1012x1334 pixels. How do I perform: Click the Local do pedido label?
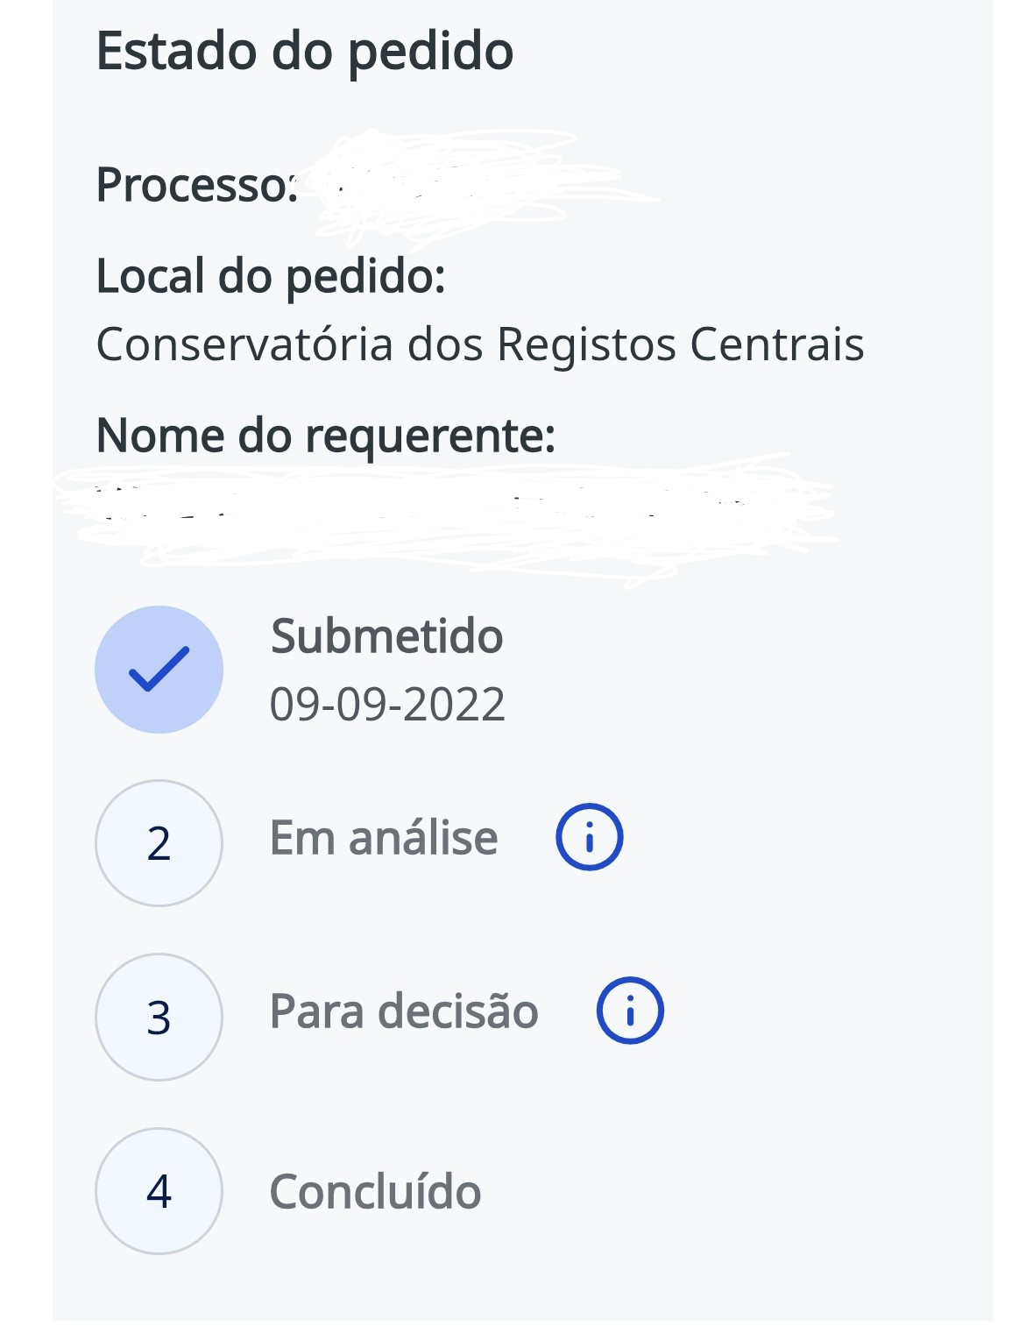(x=271, y=276)
